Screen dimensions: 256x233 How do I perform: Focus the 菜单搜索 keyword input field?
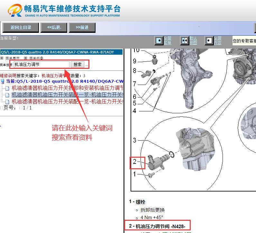point(41,64)
